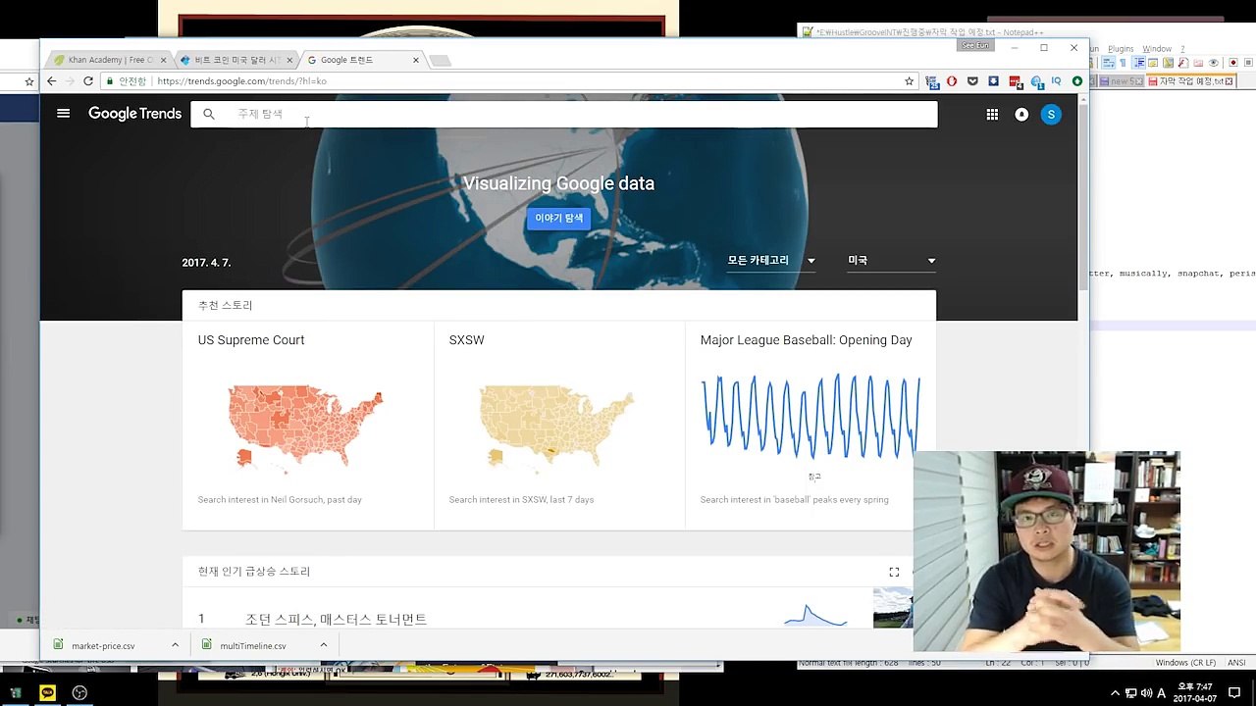The image size is (1256, 706).
Task: Open a new Chrome tab
Action: 441,61
